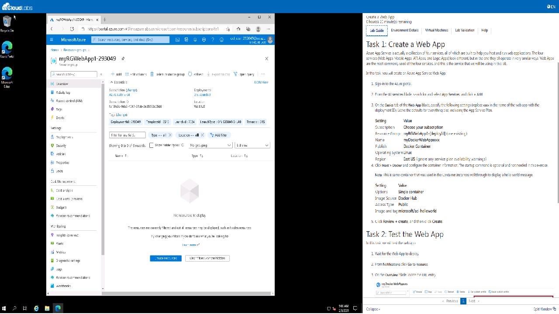Open Cloud Shell from the Azure header
This screenshot has height=314, width=559.
point(177,40)
